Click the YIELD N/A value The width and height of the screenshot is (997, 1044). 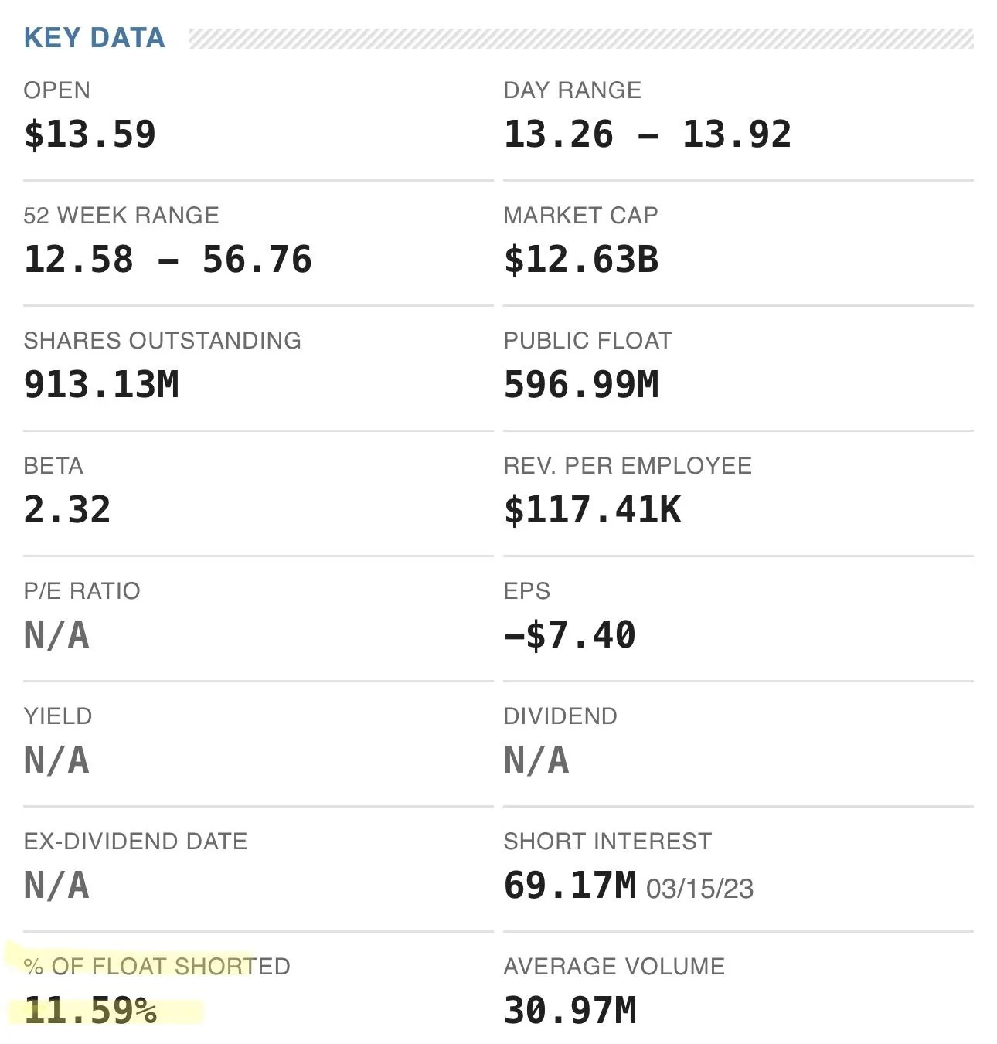pos(56,760)
